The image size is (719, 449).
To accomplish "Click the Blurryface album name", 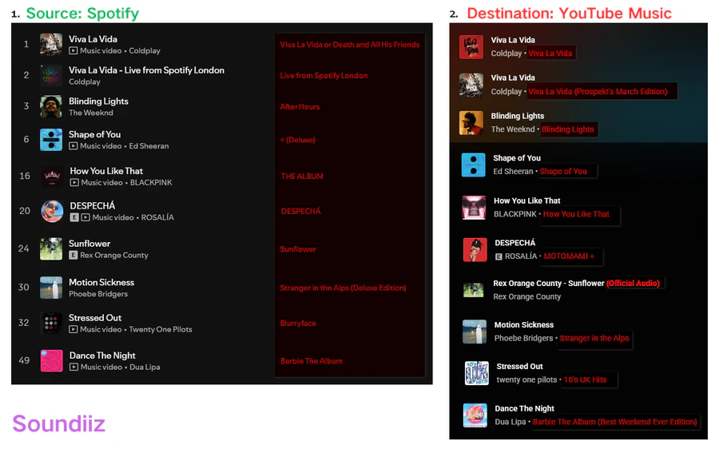I will (x=298, y=324).
